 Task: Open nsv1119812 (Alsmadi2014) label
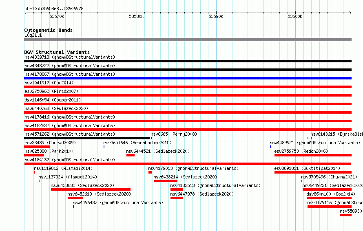click(63, 168)
